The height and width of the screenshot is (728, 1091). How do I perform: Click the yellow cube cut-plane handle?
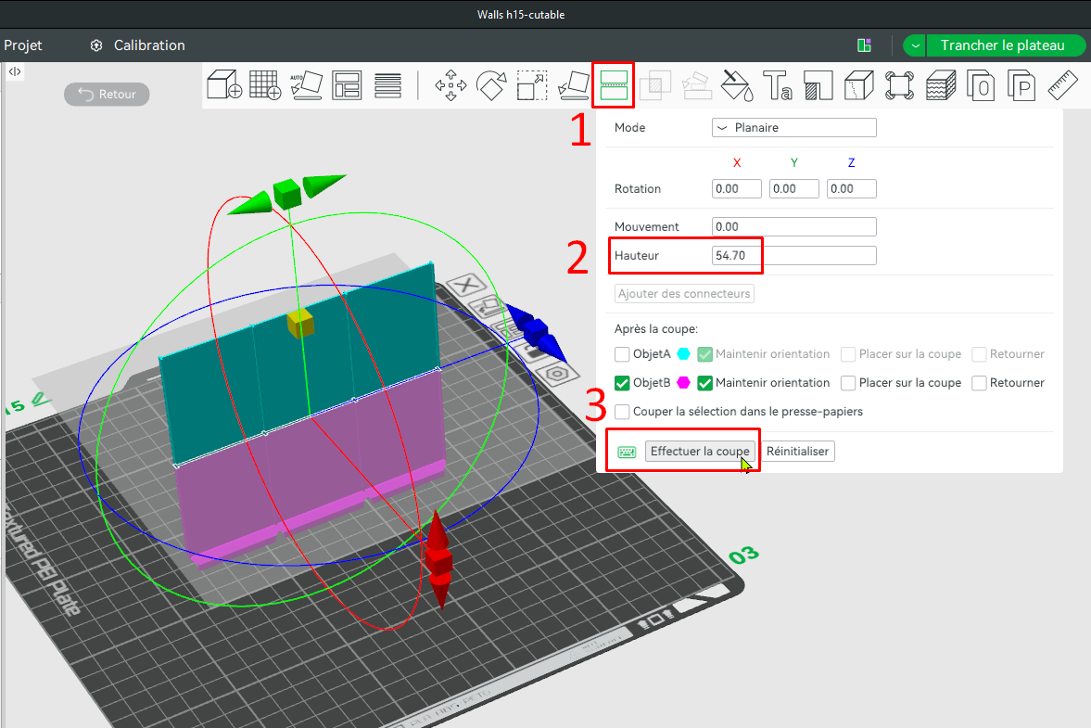[300, 325]
